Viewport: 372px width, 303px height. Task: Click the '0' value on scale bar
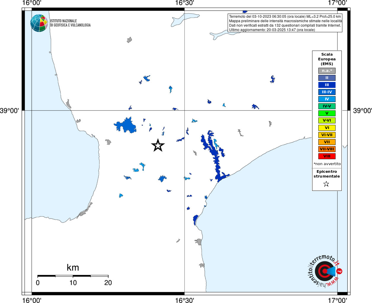point(38,283)
